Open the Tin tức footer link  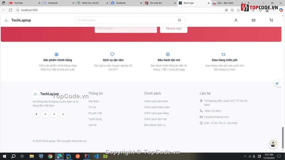(92, 107)
